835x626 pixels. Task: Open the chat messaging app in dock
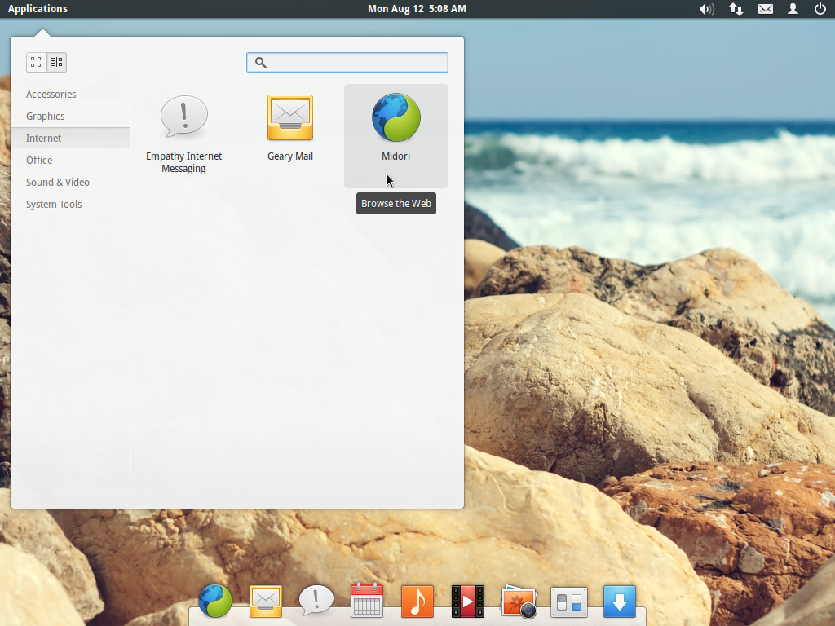coord(316,601)
